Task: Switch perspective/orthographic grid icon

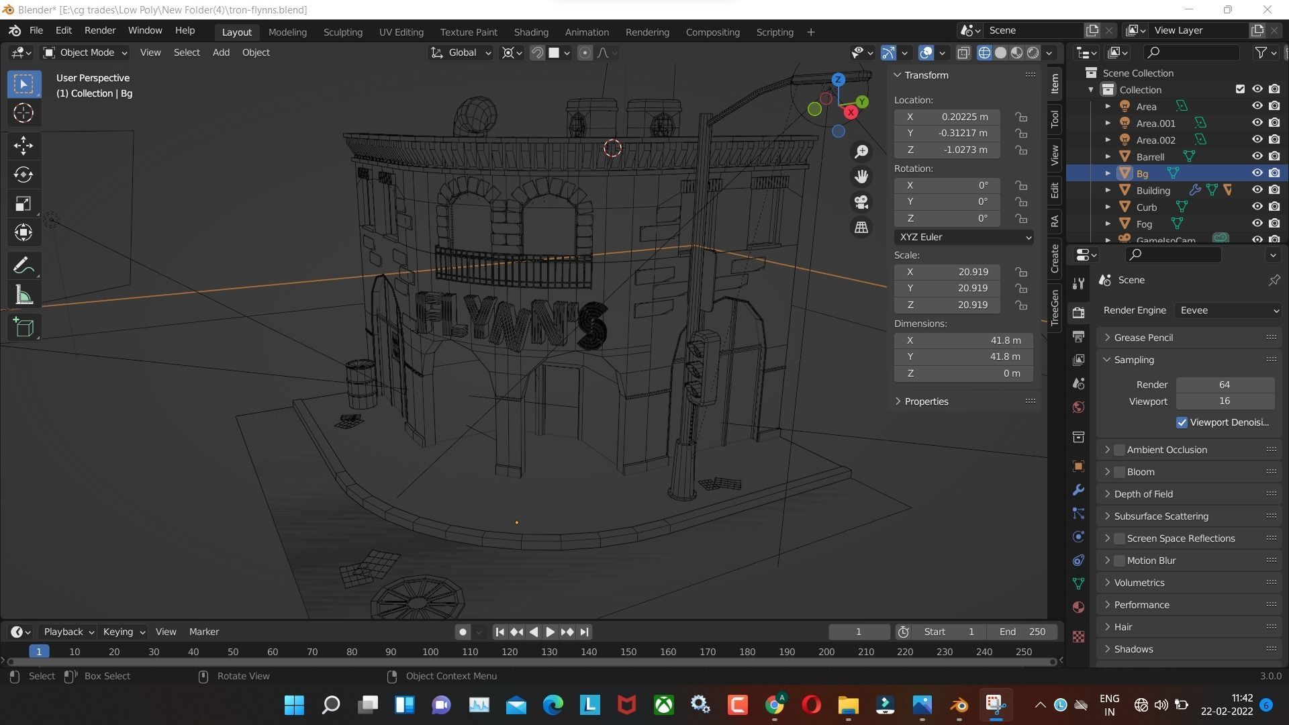Action: [x=861, y=227]
